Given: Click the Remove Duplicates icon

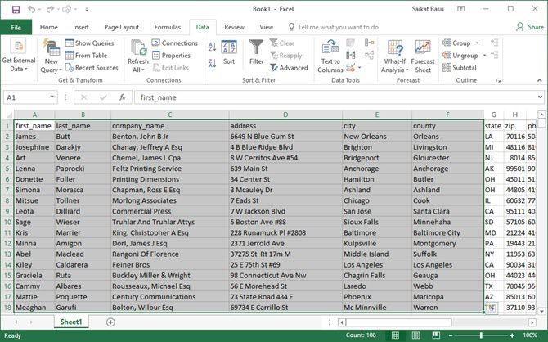Looking at the screenshot, I should coord(350,56).
